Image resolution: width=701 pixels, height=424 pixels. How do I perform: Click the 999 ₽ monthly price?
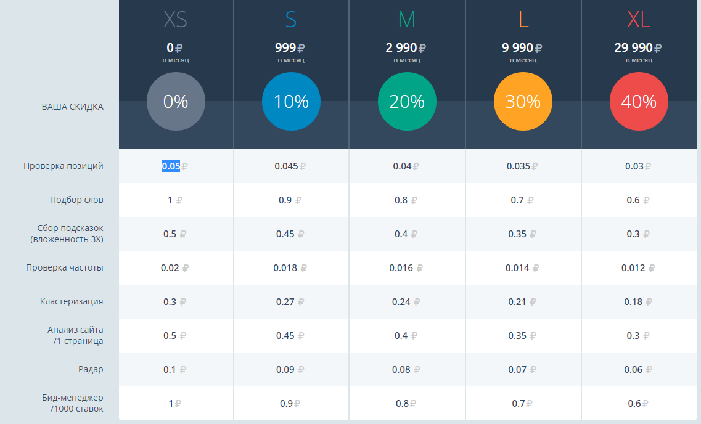pos(290,47)
